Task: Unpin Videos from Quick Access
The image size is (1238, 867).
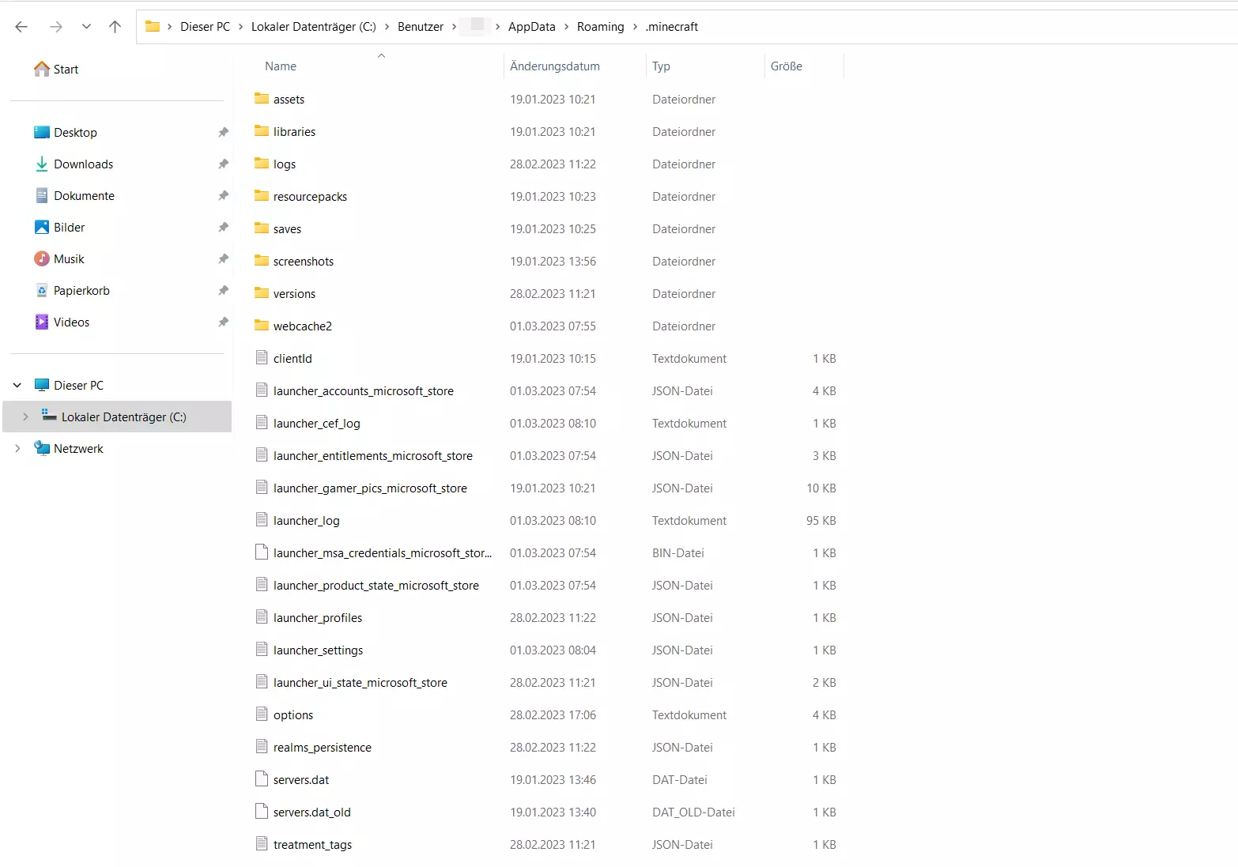Action: click(x=224, y=322)
